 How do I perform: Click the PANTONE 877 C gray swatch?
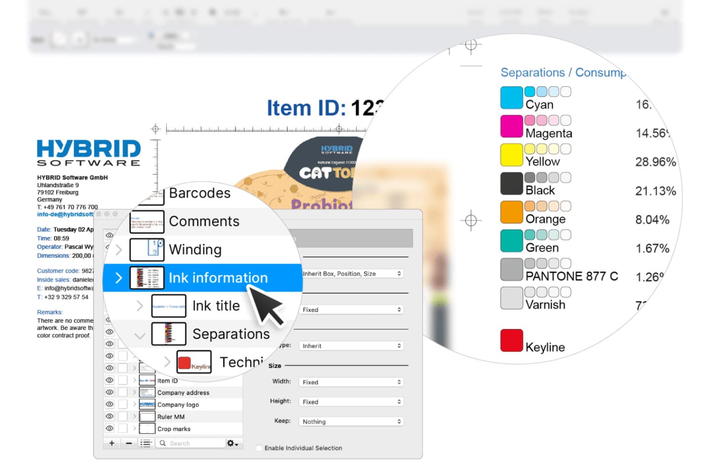[512, 269]
